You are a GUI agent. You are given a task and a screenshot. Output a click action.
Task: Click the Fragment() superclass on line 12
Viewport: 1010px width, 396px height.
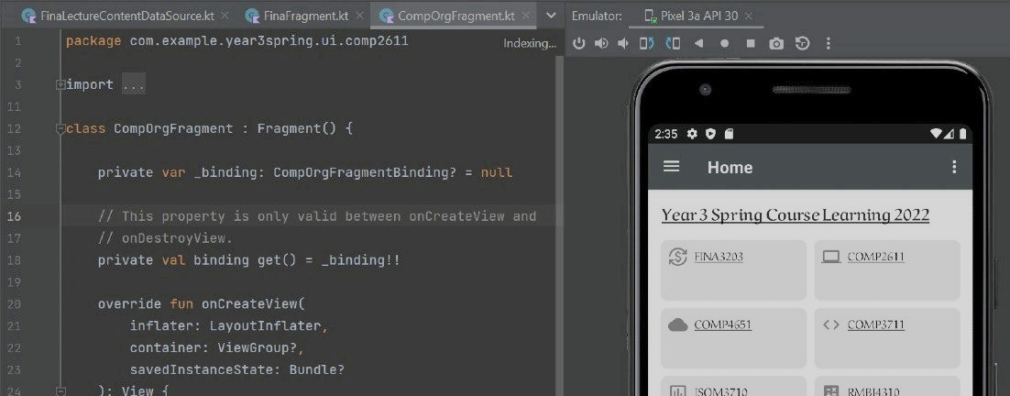tap(297, 128)
